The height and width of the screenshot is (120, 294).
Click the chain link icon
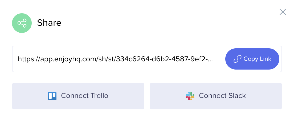pyautogui.click(x=237, y=59)
